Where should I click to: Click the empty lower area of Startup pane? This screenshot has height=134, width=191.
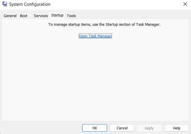(x=95, y=87)
